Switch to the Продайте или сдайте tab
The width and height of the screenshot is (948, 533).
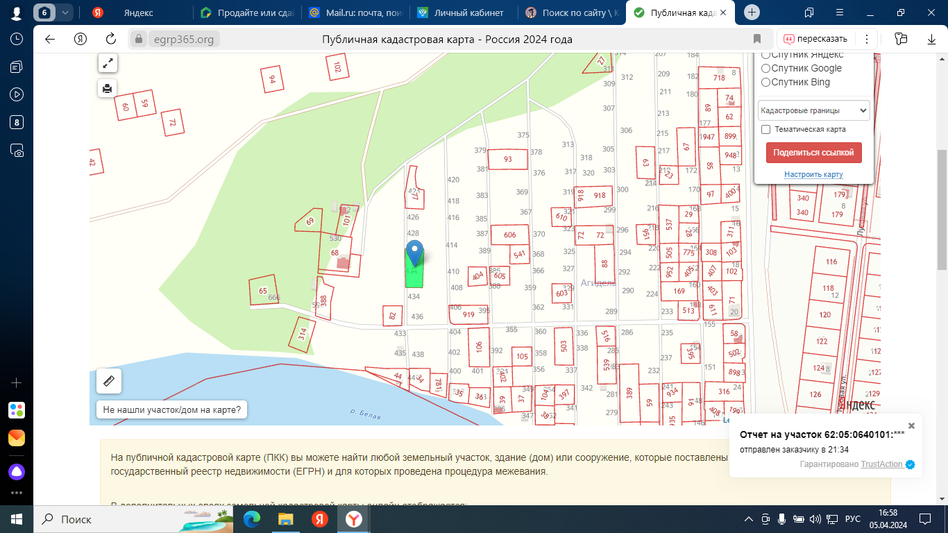246,12
